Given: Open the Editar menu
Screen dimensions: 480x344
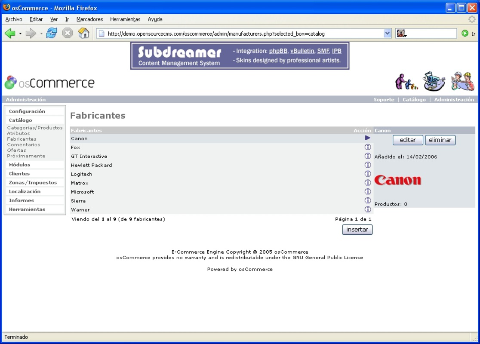Looking at the screenshot, I should [x=36, y=19].
